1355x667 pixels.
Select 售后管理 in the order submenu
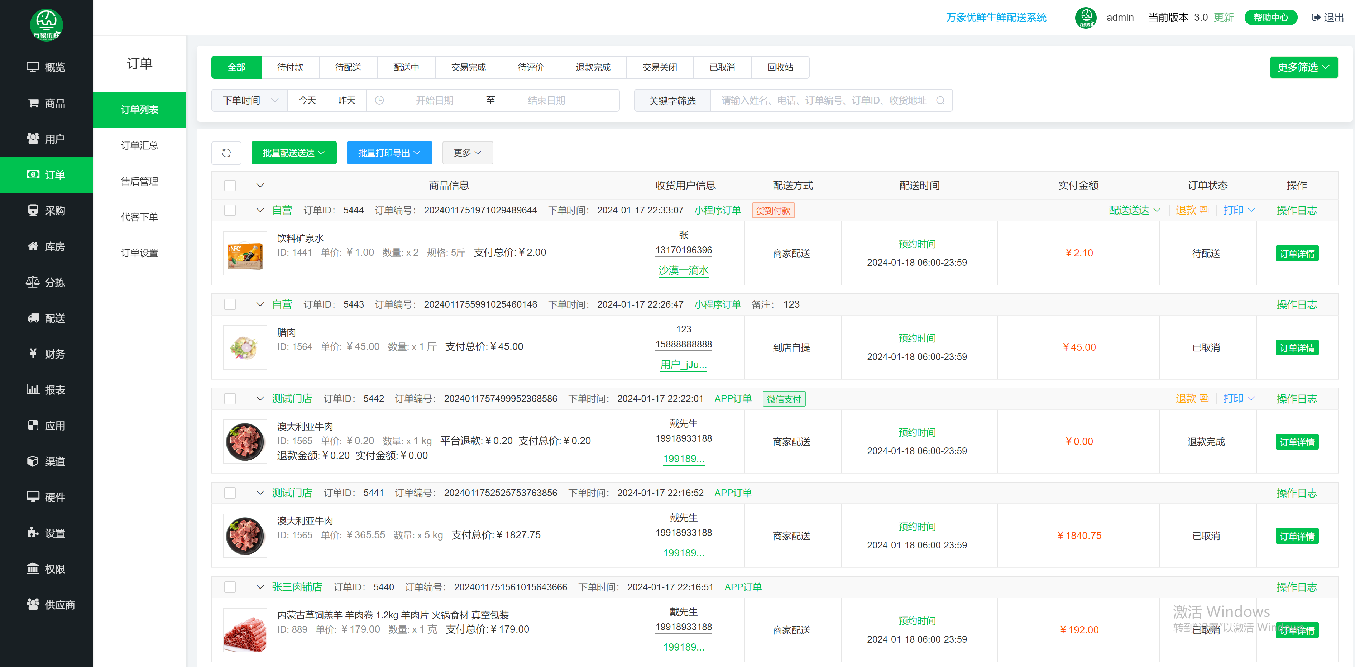(x=139, y=181)
